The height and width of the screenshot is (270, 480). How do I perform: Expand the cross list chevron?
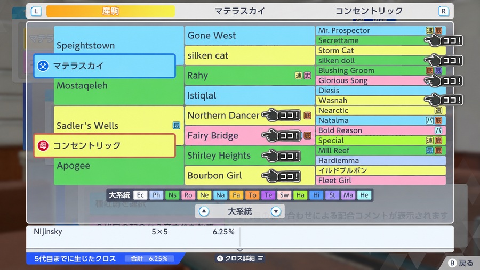pos(240,250)
